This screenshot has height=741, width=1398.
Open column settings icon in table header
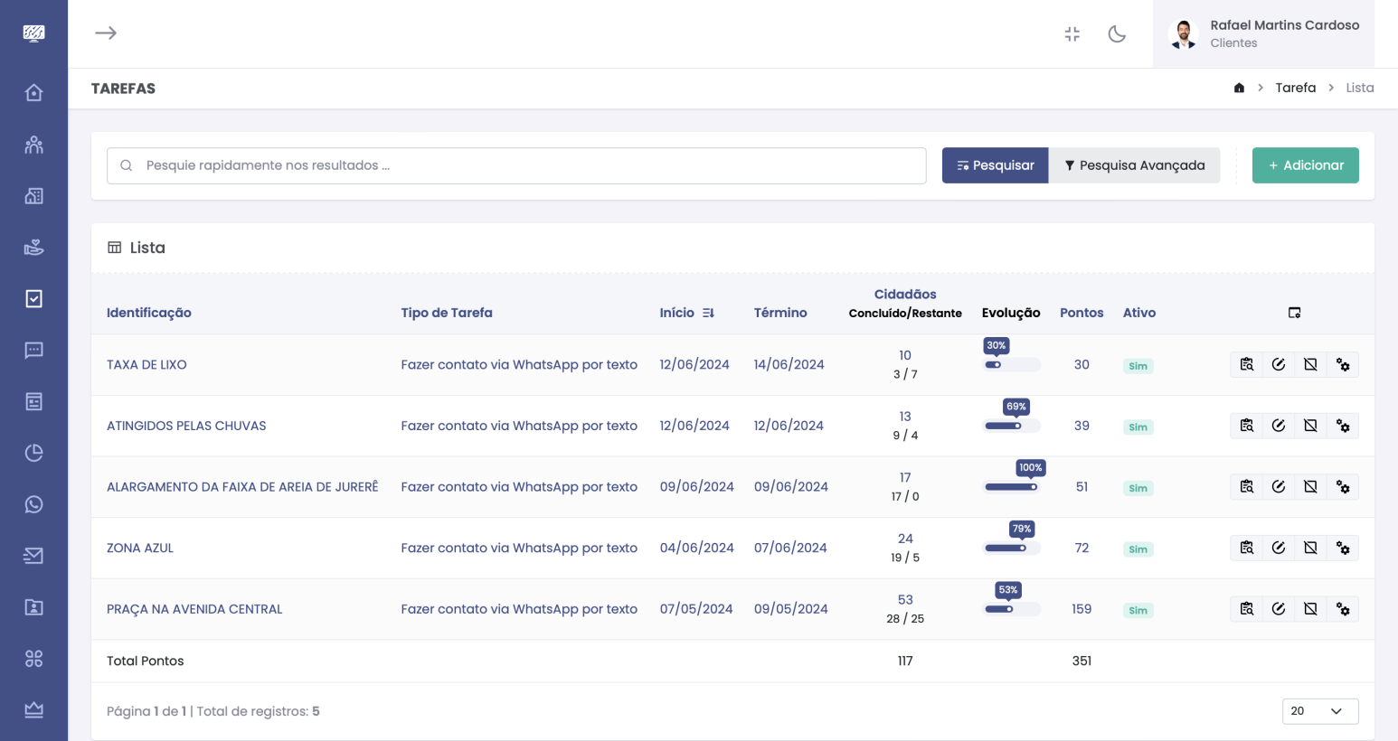1294,313
